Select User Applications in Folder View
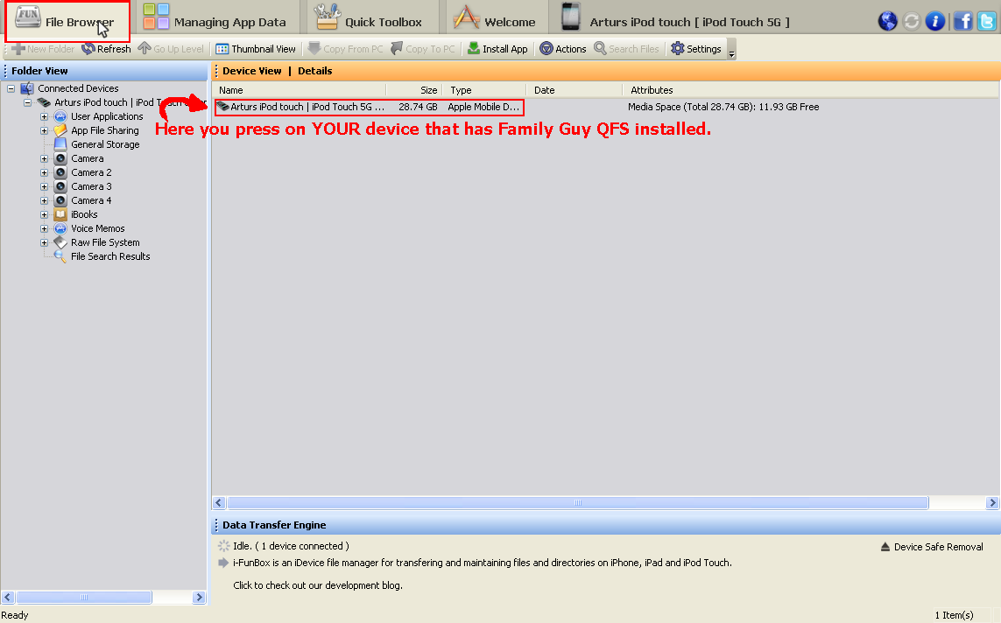This screenshot has width=1001, height=623. (x=107, y=116)
